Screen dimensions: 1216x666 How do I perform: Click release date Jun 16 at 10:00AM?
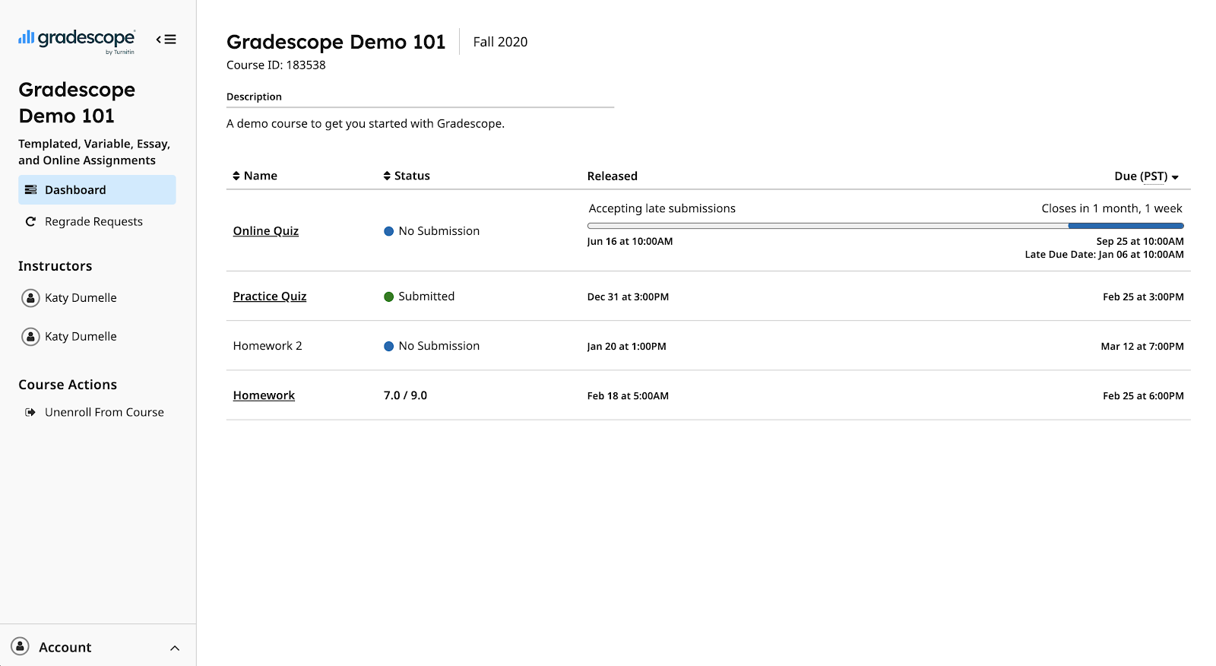pos(630,242)
